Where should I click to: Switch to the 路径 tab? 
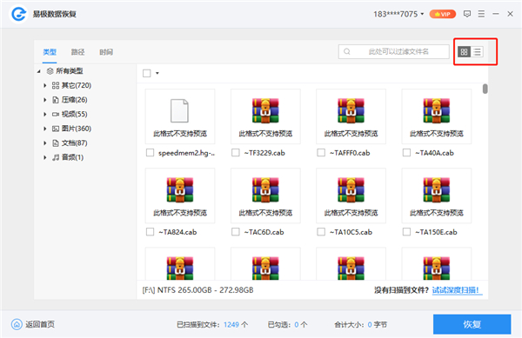[78, 52]
